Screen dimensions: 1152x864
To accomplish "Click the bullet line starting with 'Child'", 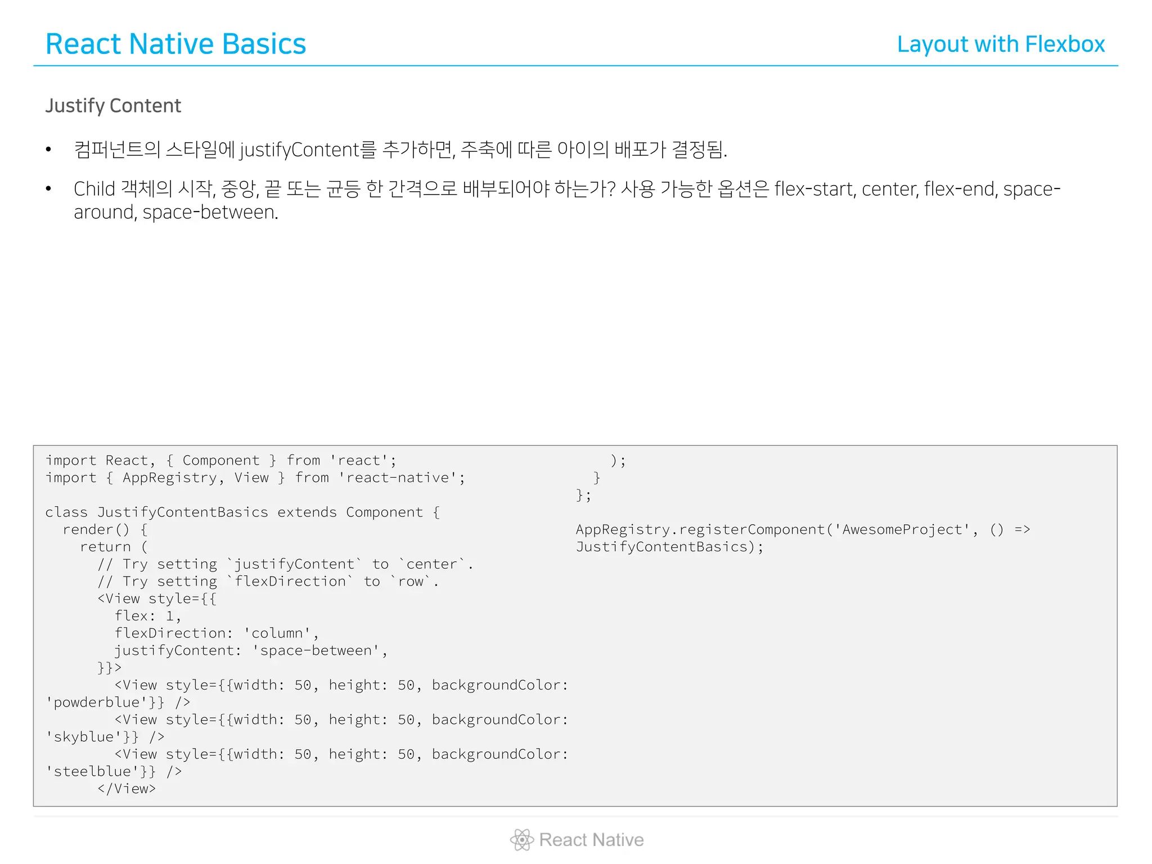I will coord(567,189).
